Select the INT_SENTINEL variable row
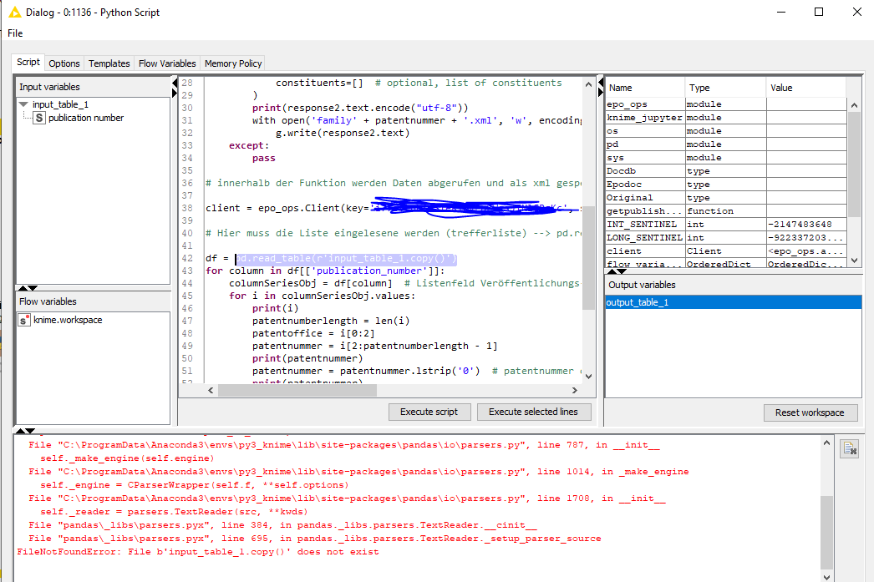The width and height of the screenshot is (874, 582). [726, 225]
